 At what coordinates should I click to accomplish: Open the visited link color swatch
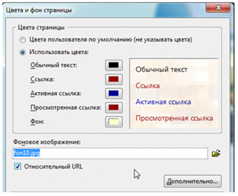click(x=114, y=107)
